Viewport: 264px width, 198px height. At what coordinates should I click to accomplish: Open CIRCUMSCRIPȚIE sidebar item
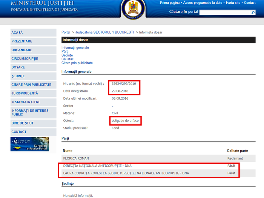(x=33, y=58)
